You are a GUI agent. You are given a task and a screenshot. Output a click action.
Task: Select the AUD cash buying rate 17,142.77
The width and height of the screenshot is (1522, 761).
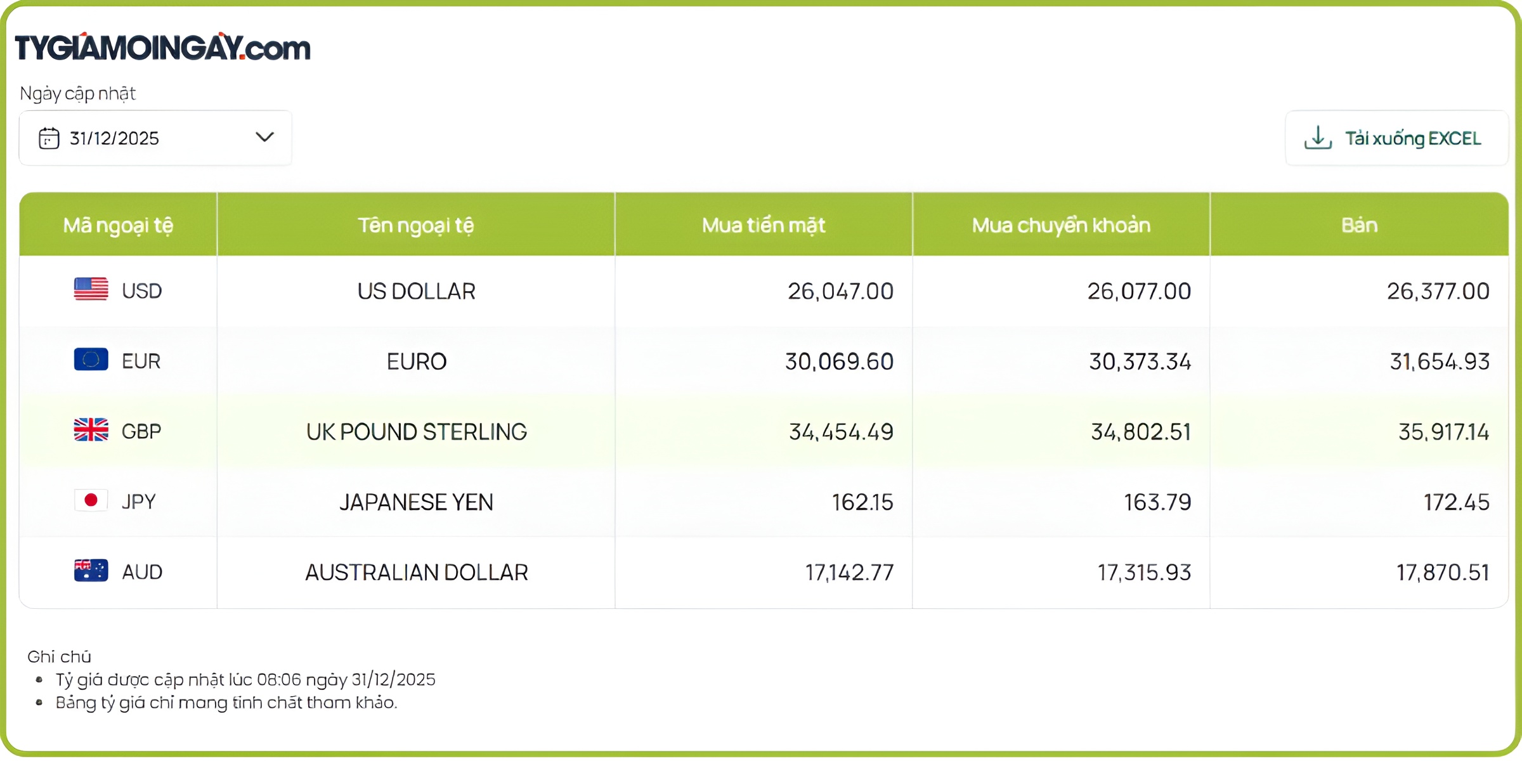tap(849, 573)
